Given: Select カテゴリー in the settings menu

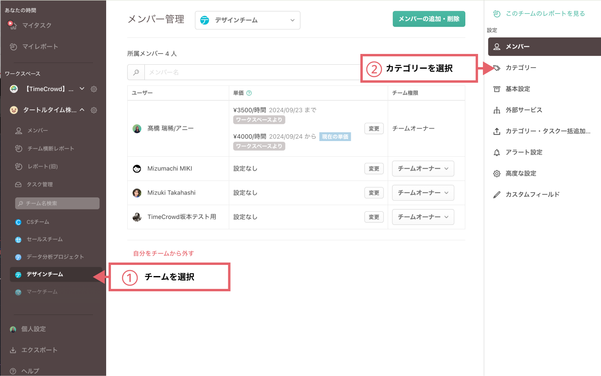Looking at the screenshot, I should coord(521,68).
